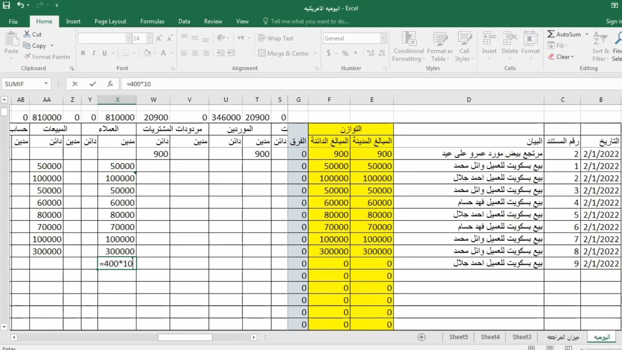The width and height of the screenshot is (622, 350).
Task: Open the Sort & Filter menu
Action: coord(601,47)
